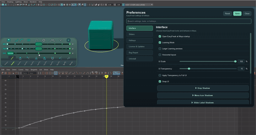Click the sliders-style icon in EasyFreak panel top row
Viewport: 256px width, 135px height.
[x=9, y=40]
